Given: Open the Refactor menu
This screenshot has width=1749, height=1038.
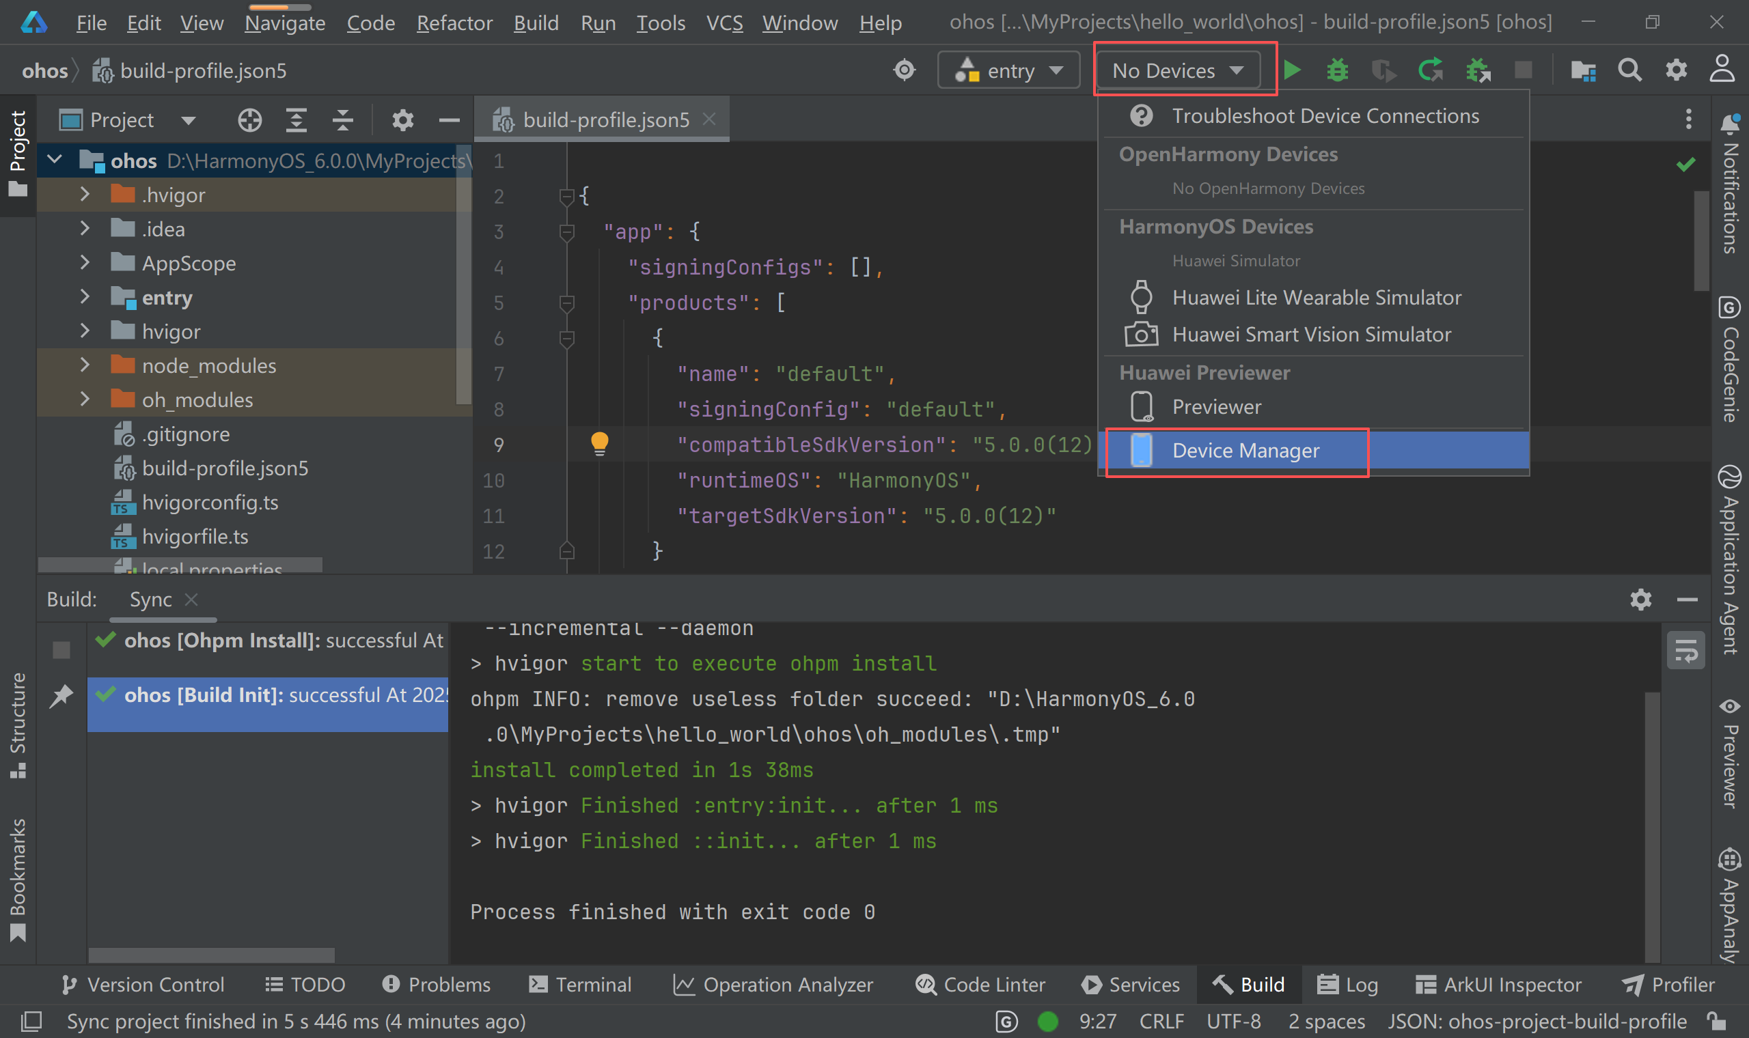Looking at the screenshot, I should coord(454,23).
